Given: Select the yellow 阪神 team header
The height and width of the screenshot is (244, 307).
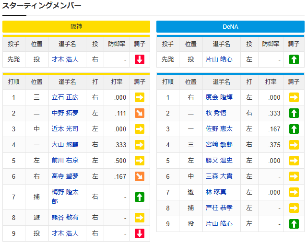Looking at the screenshot, I should point(76,27).
